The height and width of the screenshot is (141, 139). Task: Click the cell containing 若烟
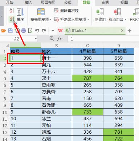pyautogui.click(x=57, y=138)
